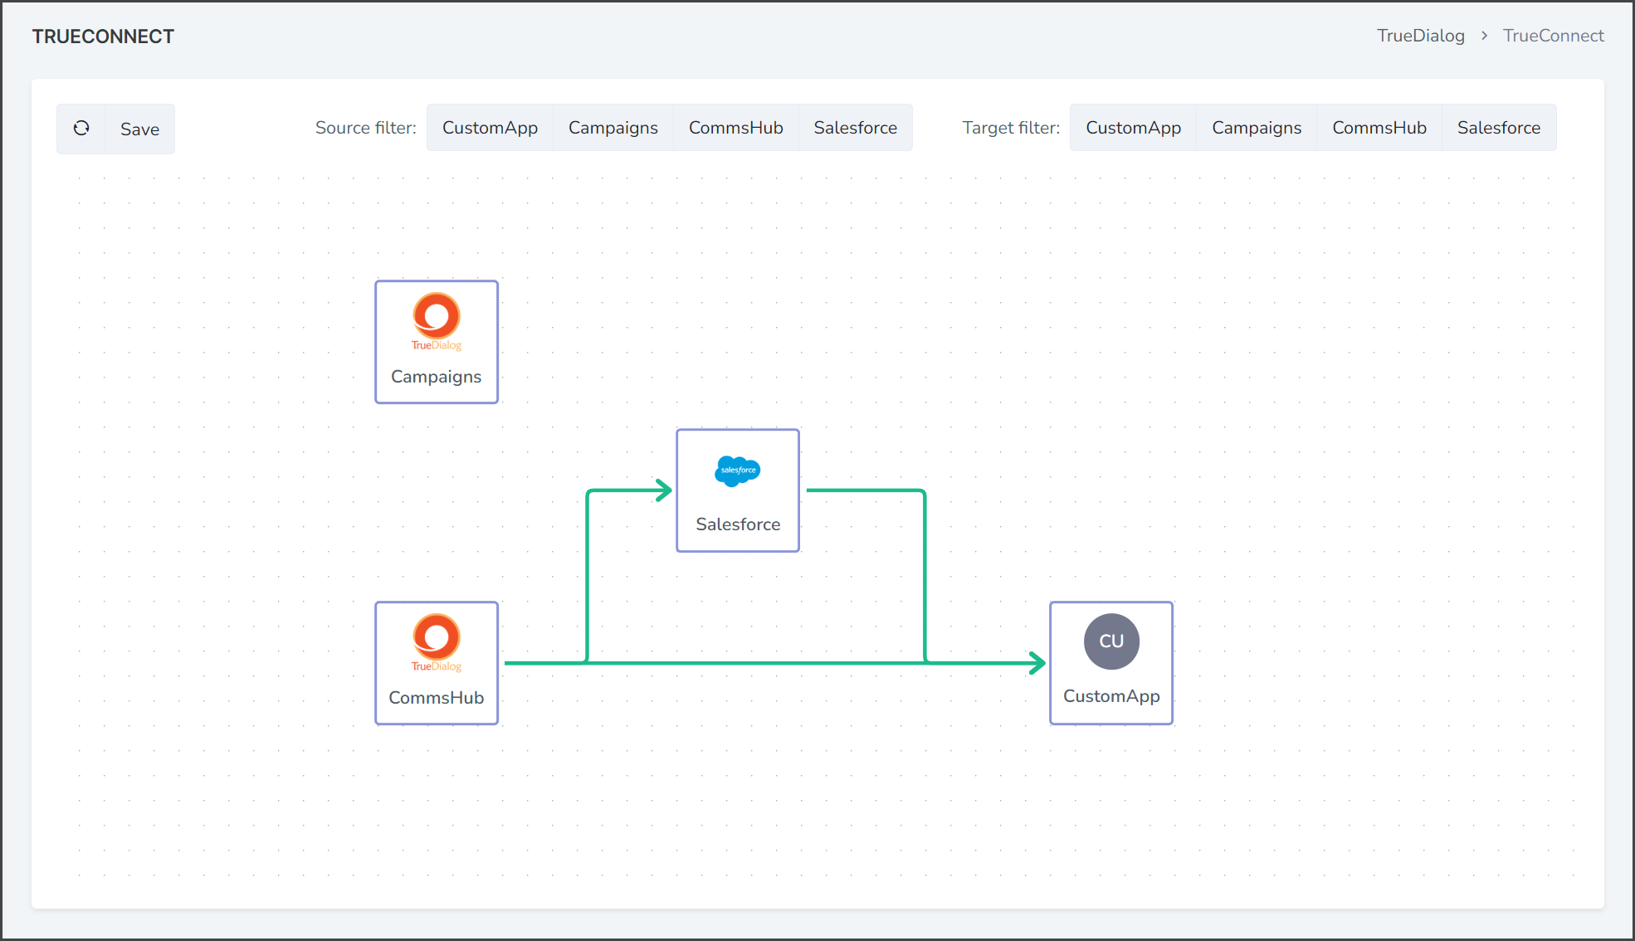The height and width of the screenshot is (941, 1635).
Task: Open the TrueConnect breadcrumb link
Action: (1554, 36)
